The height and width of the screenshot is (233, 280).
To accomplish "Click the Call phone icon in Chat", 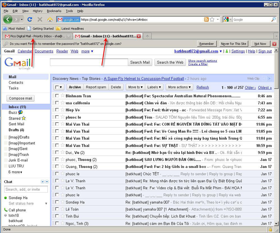I will (x=6, y=210).
